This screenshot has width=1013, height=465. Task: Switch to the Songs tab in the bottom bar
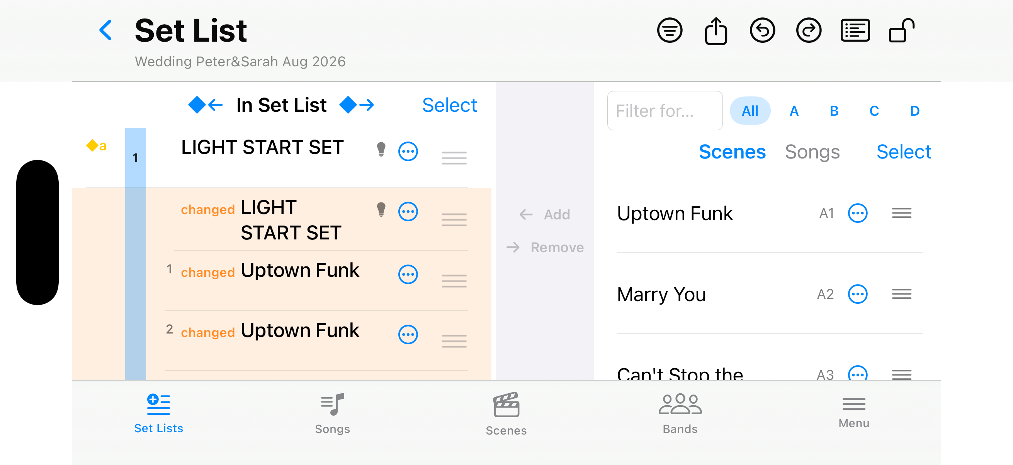[x=332, y=414]
